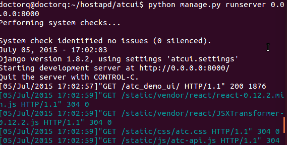Click the 'System check identified no issues' line
287x145 pixels.
[x=76, y=41]
